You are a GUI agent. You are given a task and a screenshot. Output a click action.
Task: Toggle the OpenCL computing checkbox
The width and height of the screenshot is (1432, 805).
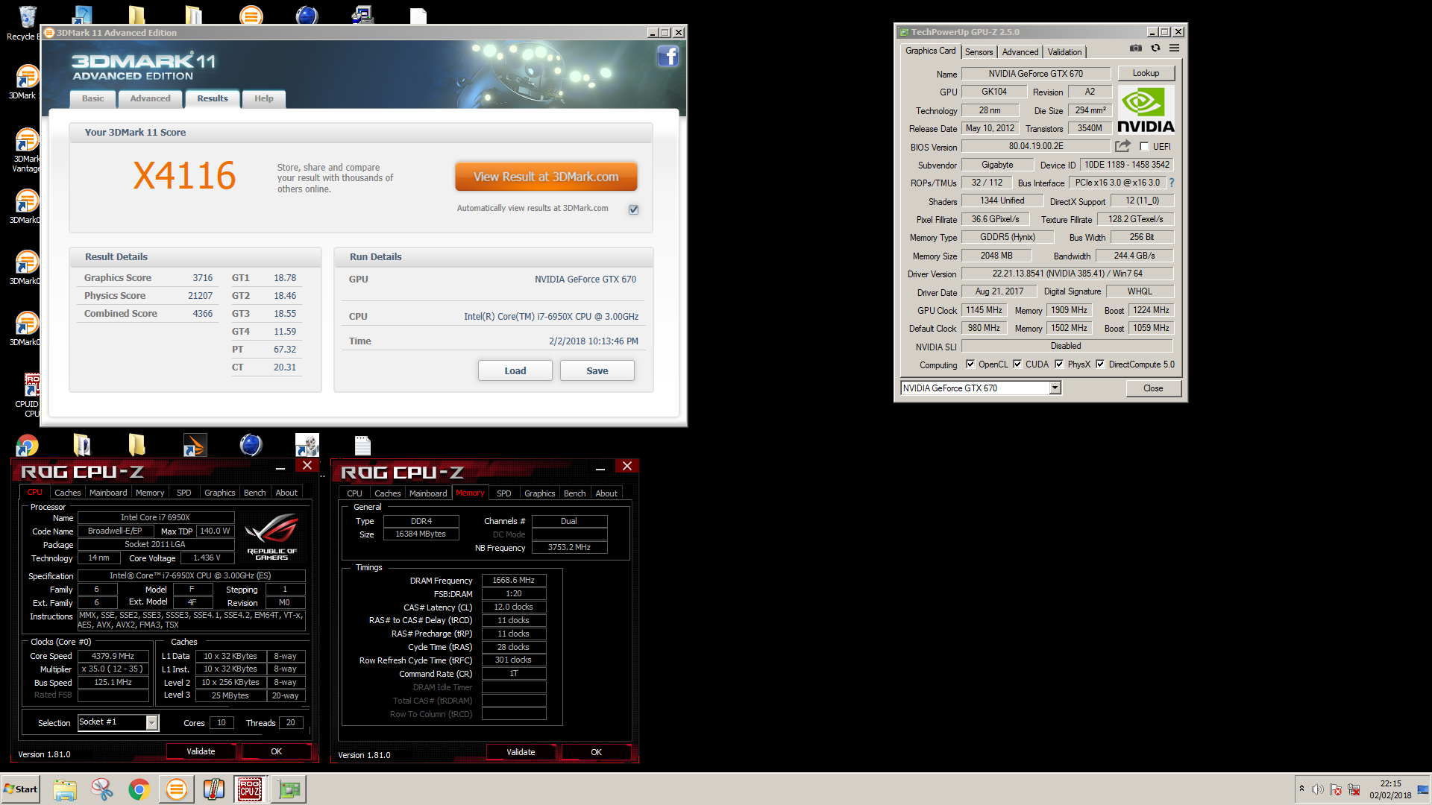[970, 364]
